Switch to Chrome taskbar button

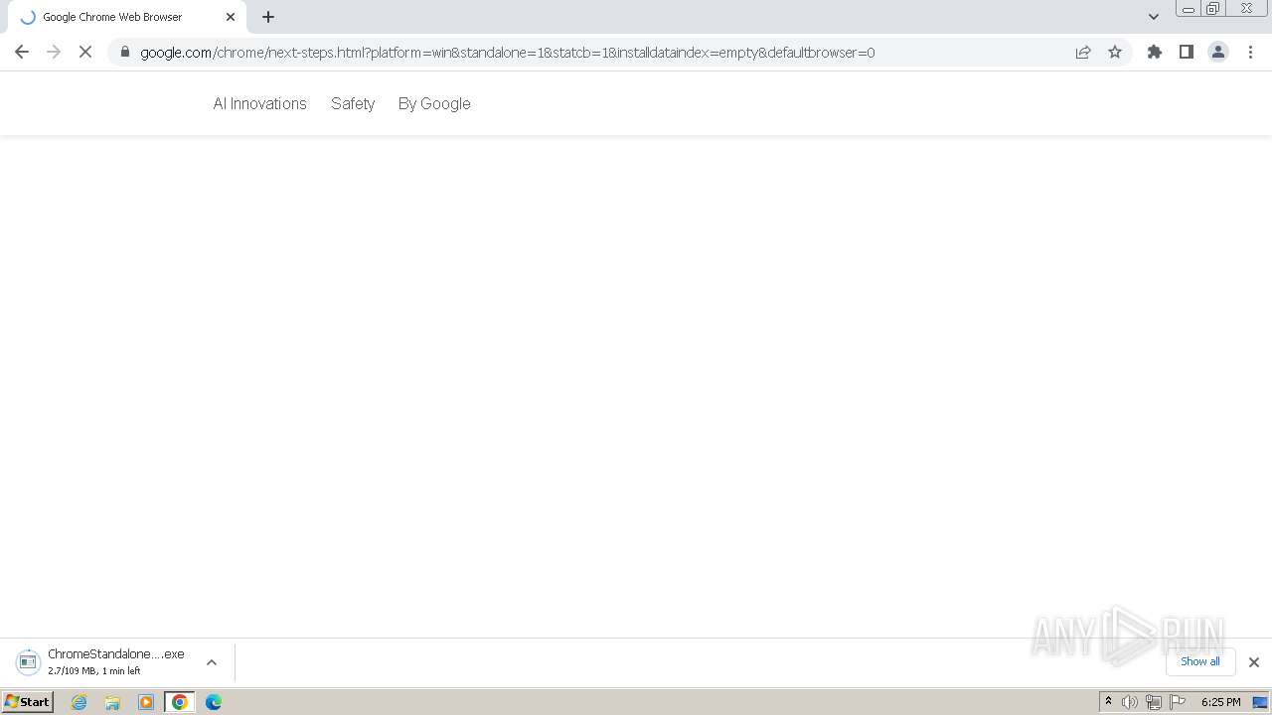[x=180, y=702]
